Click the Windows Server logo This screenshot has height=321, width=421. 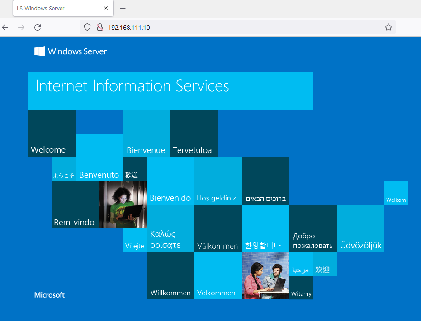point(71,51)
